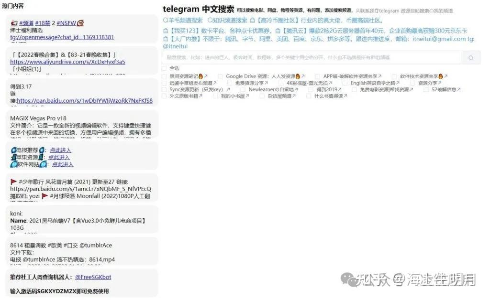Screen dimensions: 490x300
Task: Select the 外文原版书籍 checkbox
Action: coord(165,96)
